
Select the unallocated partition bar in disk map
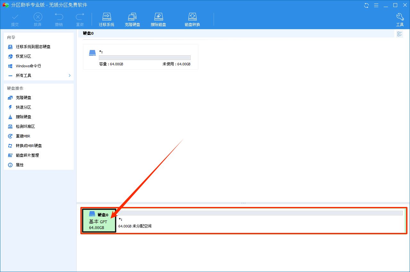tap(260, 213)
